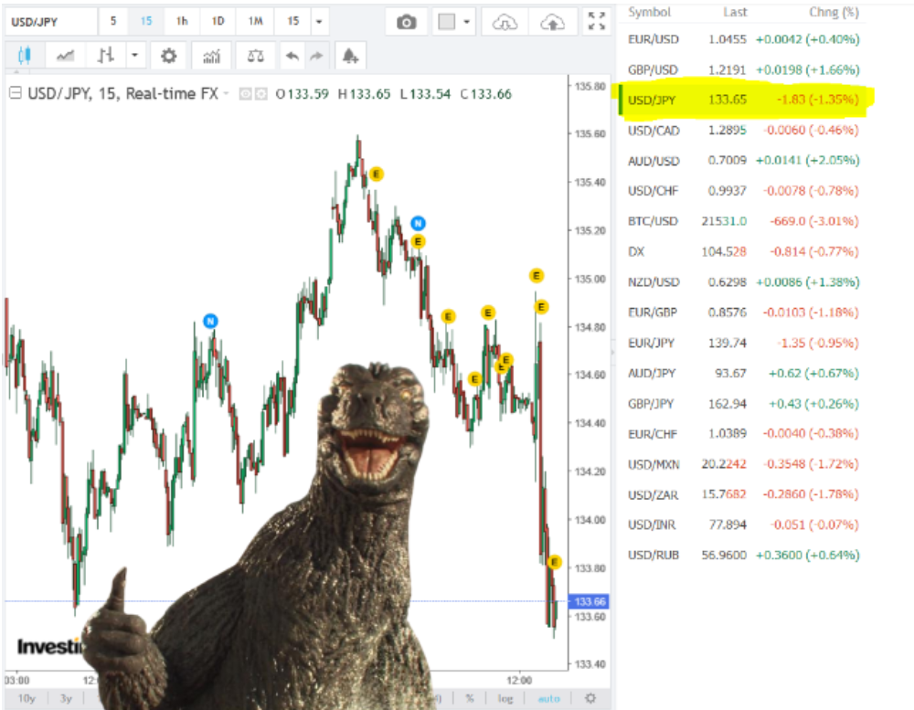The height and width of the screenshot is (710, 914).
Task: Select BTC/USD in watchlist
Action: (x=743, y=221)
